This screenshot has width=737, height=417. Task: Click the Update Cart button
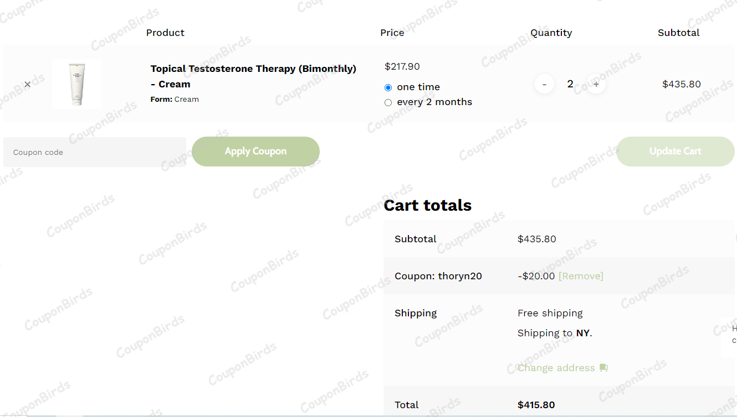[x=675, y=151]
